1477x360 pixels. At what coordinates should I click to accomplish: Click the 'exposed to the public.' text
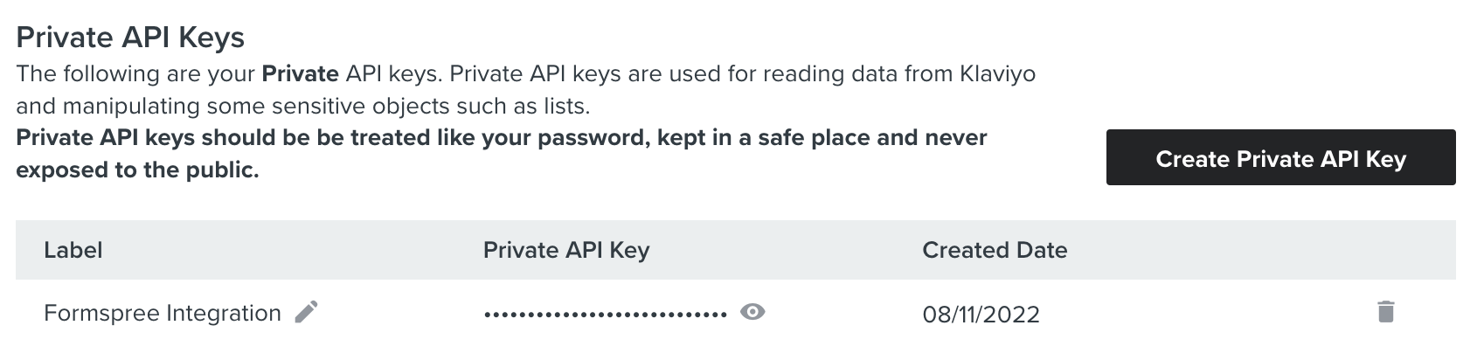pyautogui.click(x=137, y=170)
